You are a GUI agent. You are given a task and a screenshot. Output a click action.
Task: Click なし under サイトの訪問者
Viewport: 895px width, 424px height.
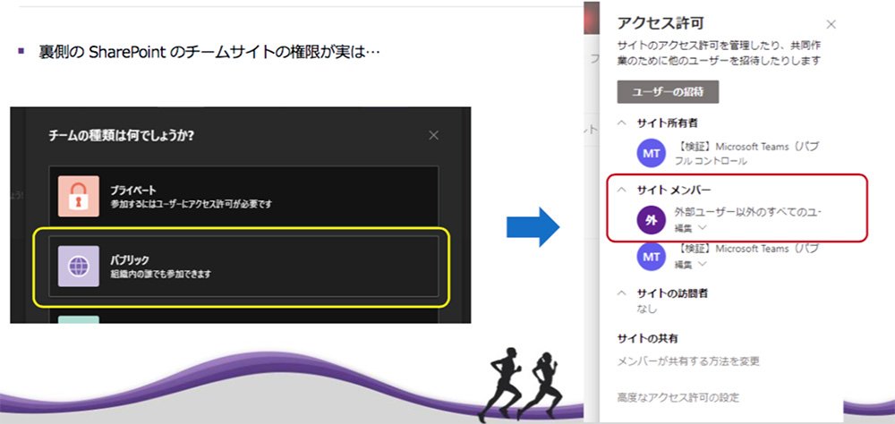pos(647,309)
